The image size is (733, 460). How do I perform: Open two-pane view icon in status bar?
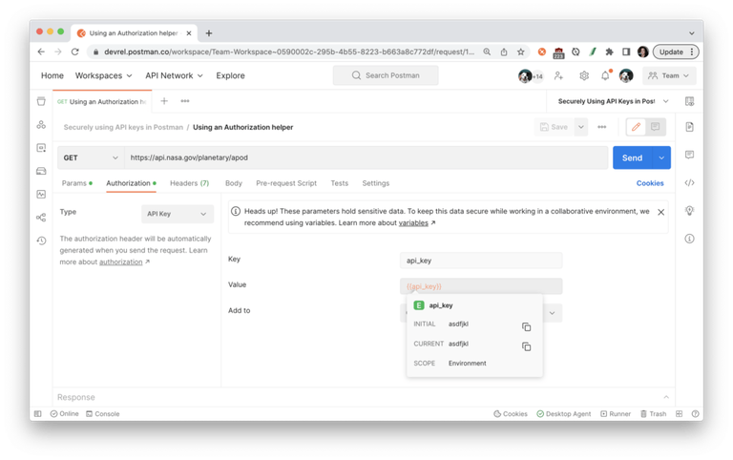pyautogui.click(x=679, y=414)
